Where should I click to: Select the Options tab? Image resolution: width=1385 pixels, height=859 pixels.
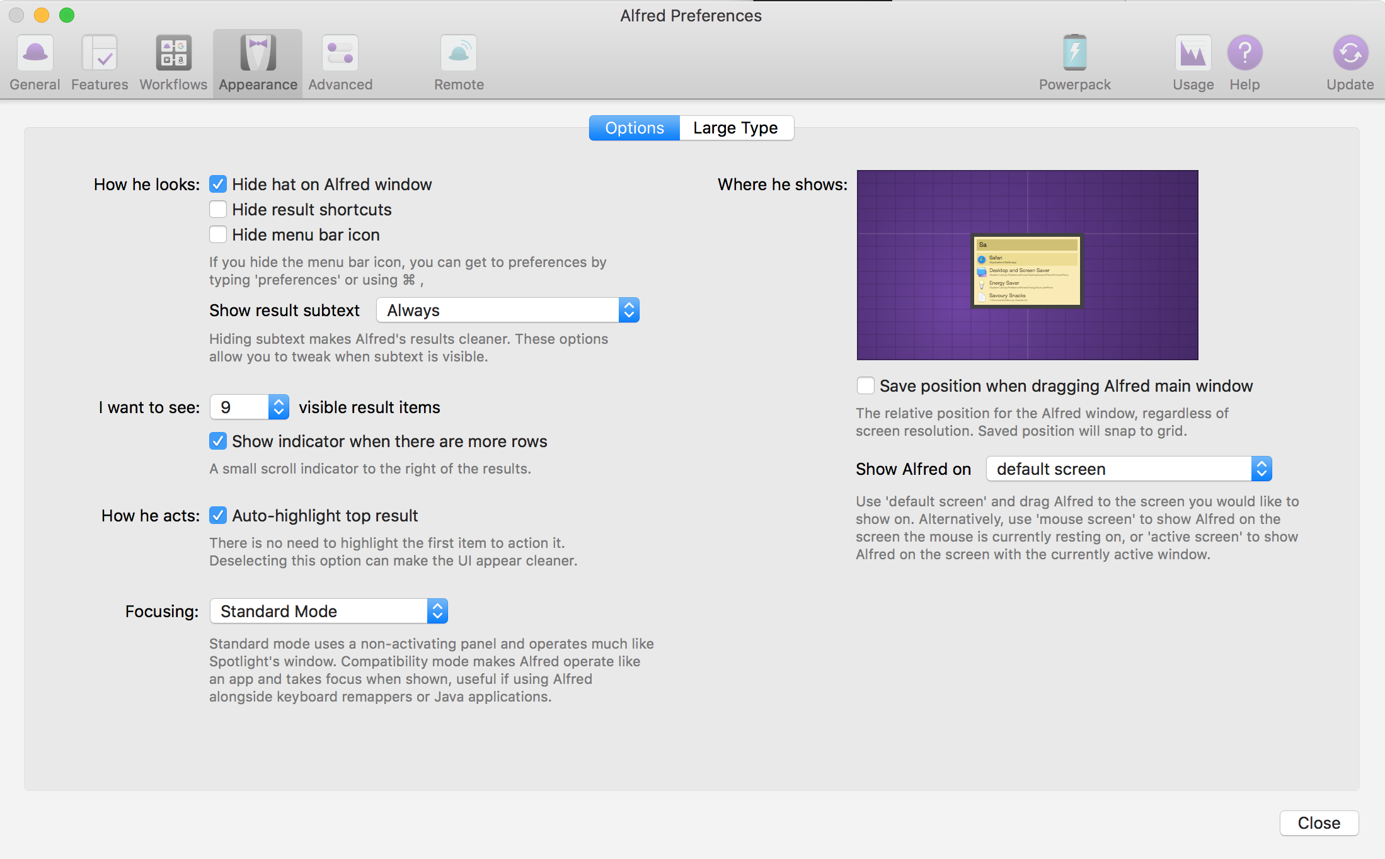point(635,128)
